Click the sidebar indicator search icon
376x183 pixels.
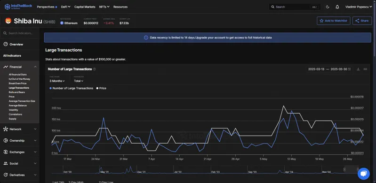tap(5, 33)
